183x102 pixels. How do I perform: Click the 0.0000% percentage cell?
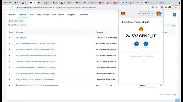pyautogui.click(x=142, y=85)
